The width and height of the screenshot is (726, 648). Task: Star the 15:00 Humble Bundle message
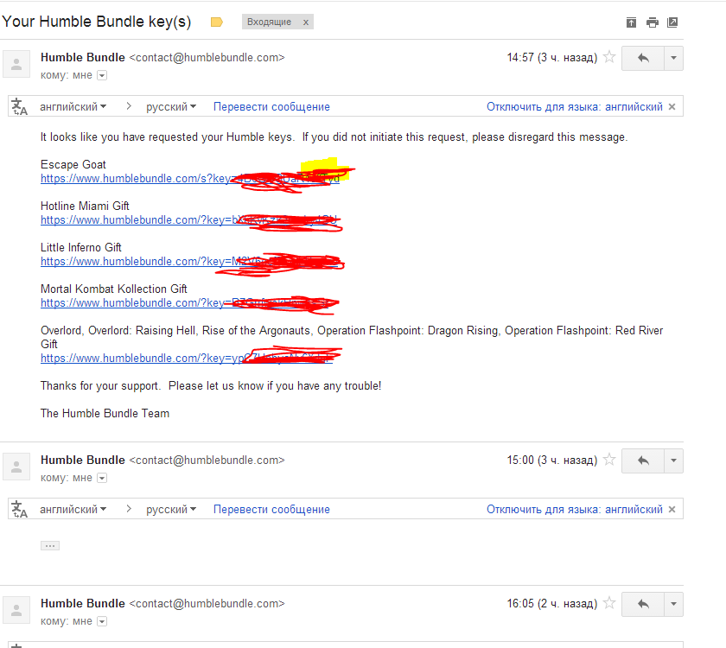tap(610, 460)
